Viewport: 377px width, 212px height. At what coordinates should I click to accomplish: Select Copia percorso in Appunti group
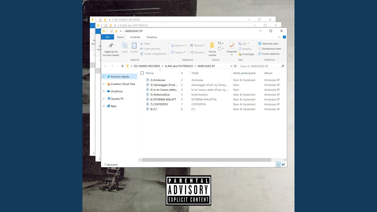coord(150,49)
